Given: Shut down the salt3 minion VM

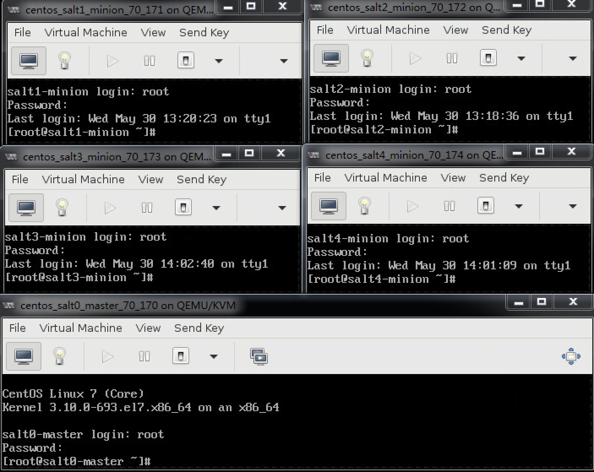Looking at the screenshot, I should tap(183, 207).
